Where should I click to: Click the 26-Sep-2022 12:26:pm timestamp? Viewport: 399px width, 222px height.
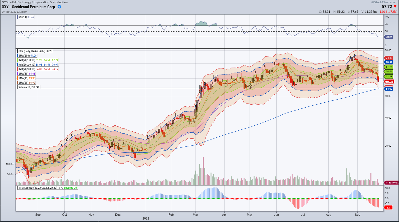15,12
